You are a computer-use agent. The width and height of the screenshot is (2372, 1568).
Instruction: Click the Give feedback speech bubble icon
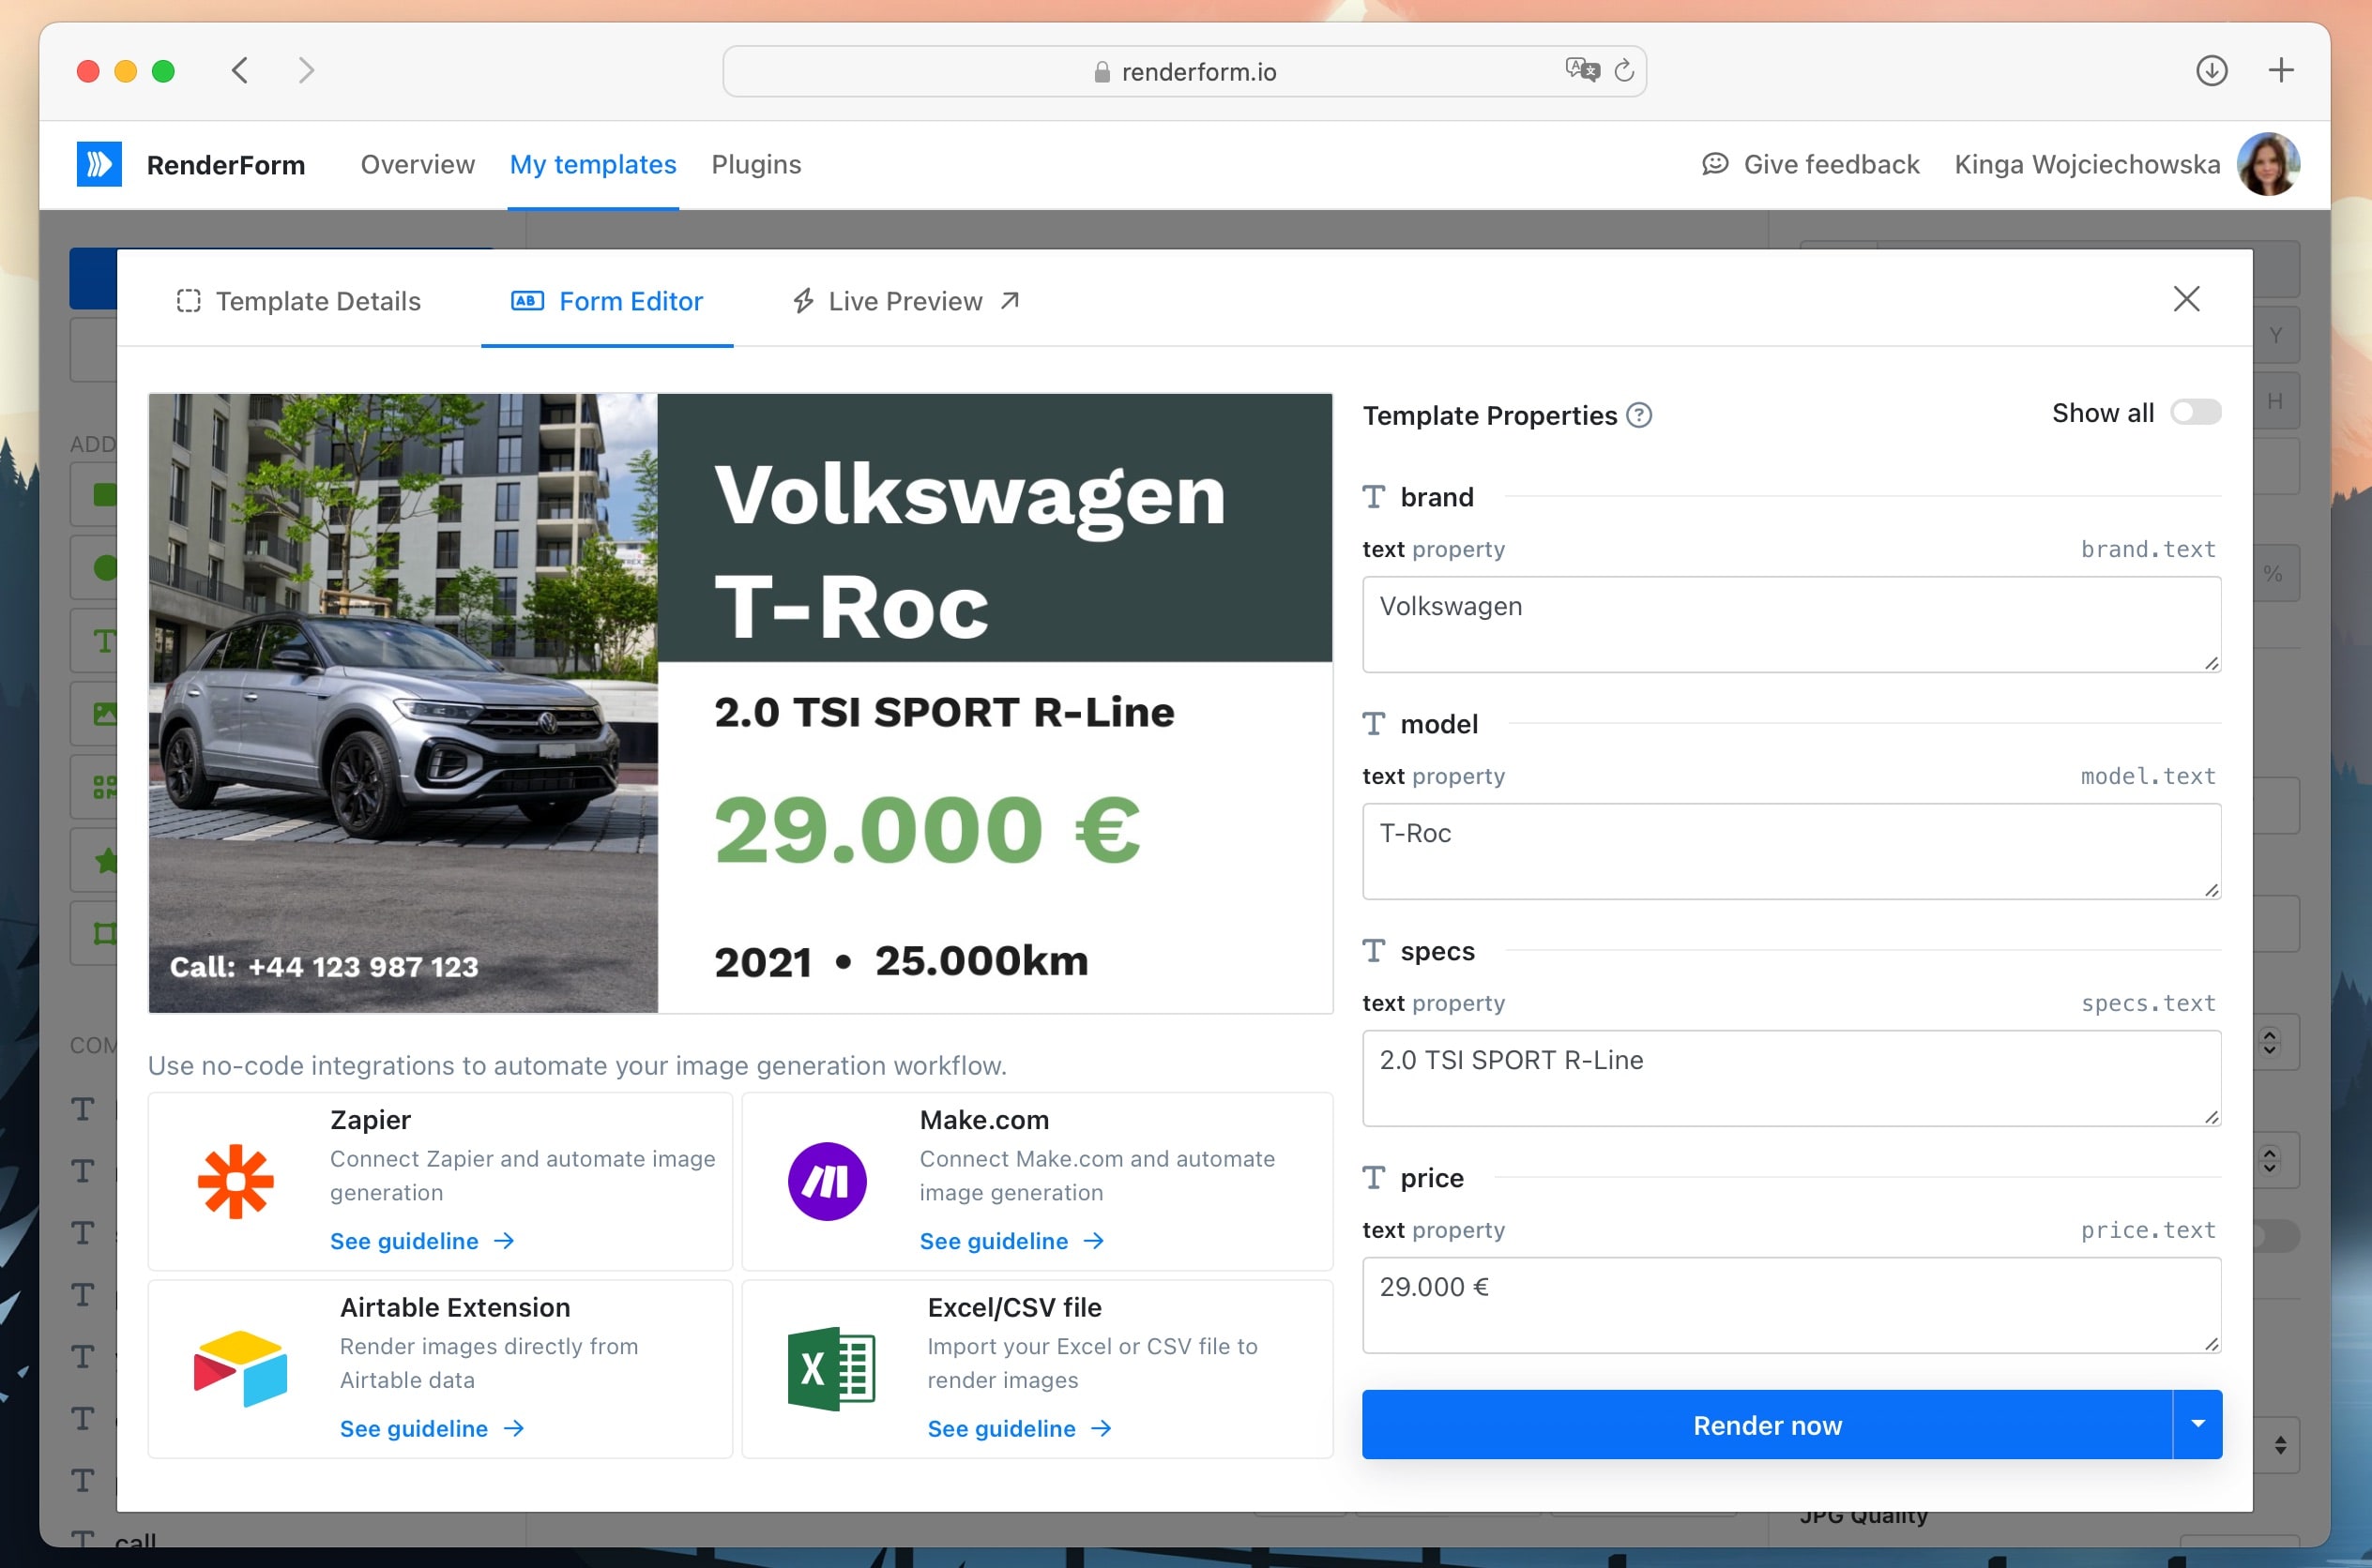click(x=1714, y=164)
